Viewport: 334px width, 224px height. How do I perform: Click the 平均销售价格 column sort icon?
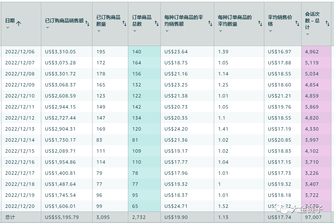(x=297, y=24)
